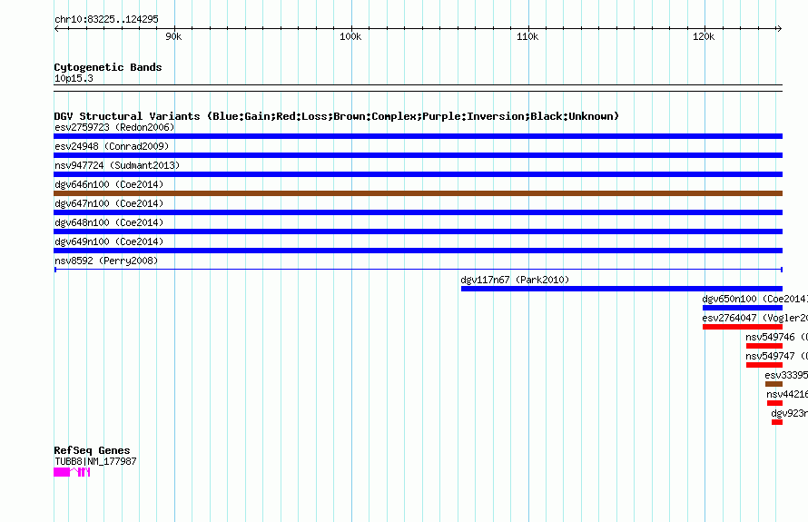Click the dgv647n100 (Coe2014) label
Screen dimensions: 808x522
pyautogui.click(x=109, y=203)
